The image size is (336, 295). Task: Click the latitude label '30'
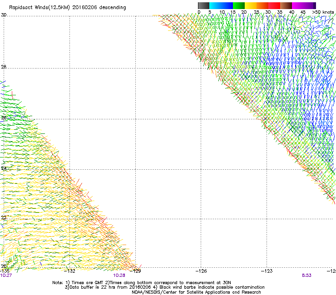[x=4, y=15]
